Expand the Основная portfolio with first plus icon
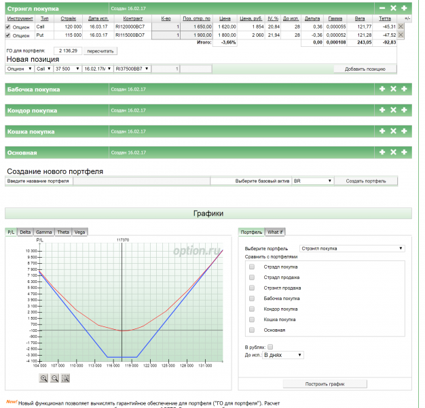 pyautogui.click(x=382, y=152)
